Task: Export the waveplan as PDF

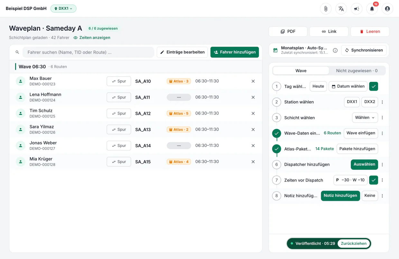Action: coord(288,32)
